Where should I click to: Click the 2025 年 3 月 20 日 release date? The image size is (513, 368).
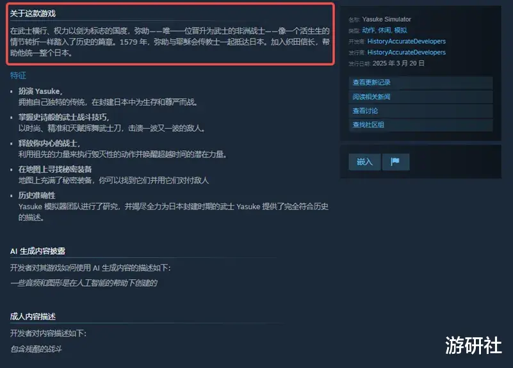(398, 63)
